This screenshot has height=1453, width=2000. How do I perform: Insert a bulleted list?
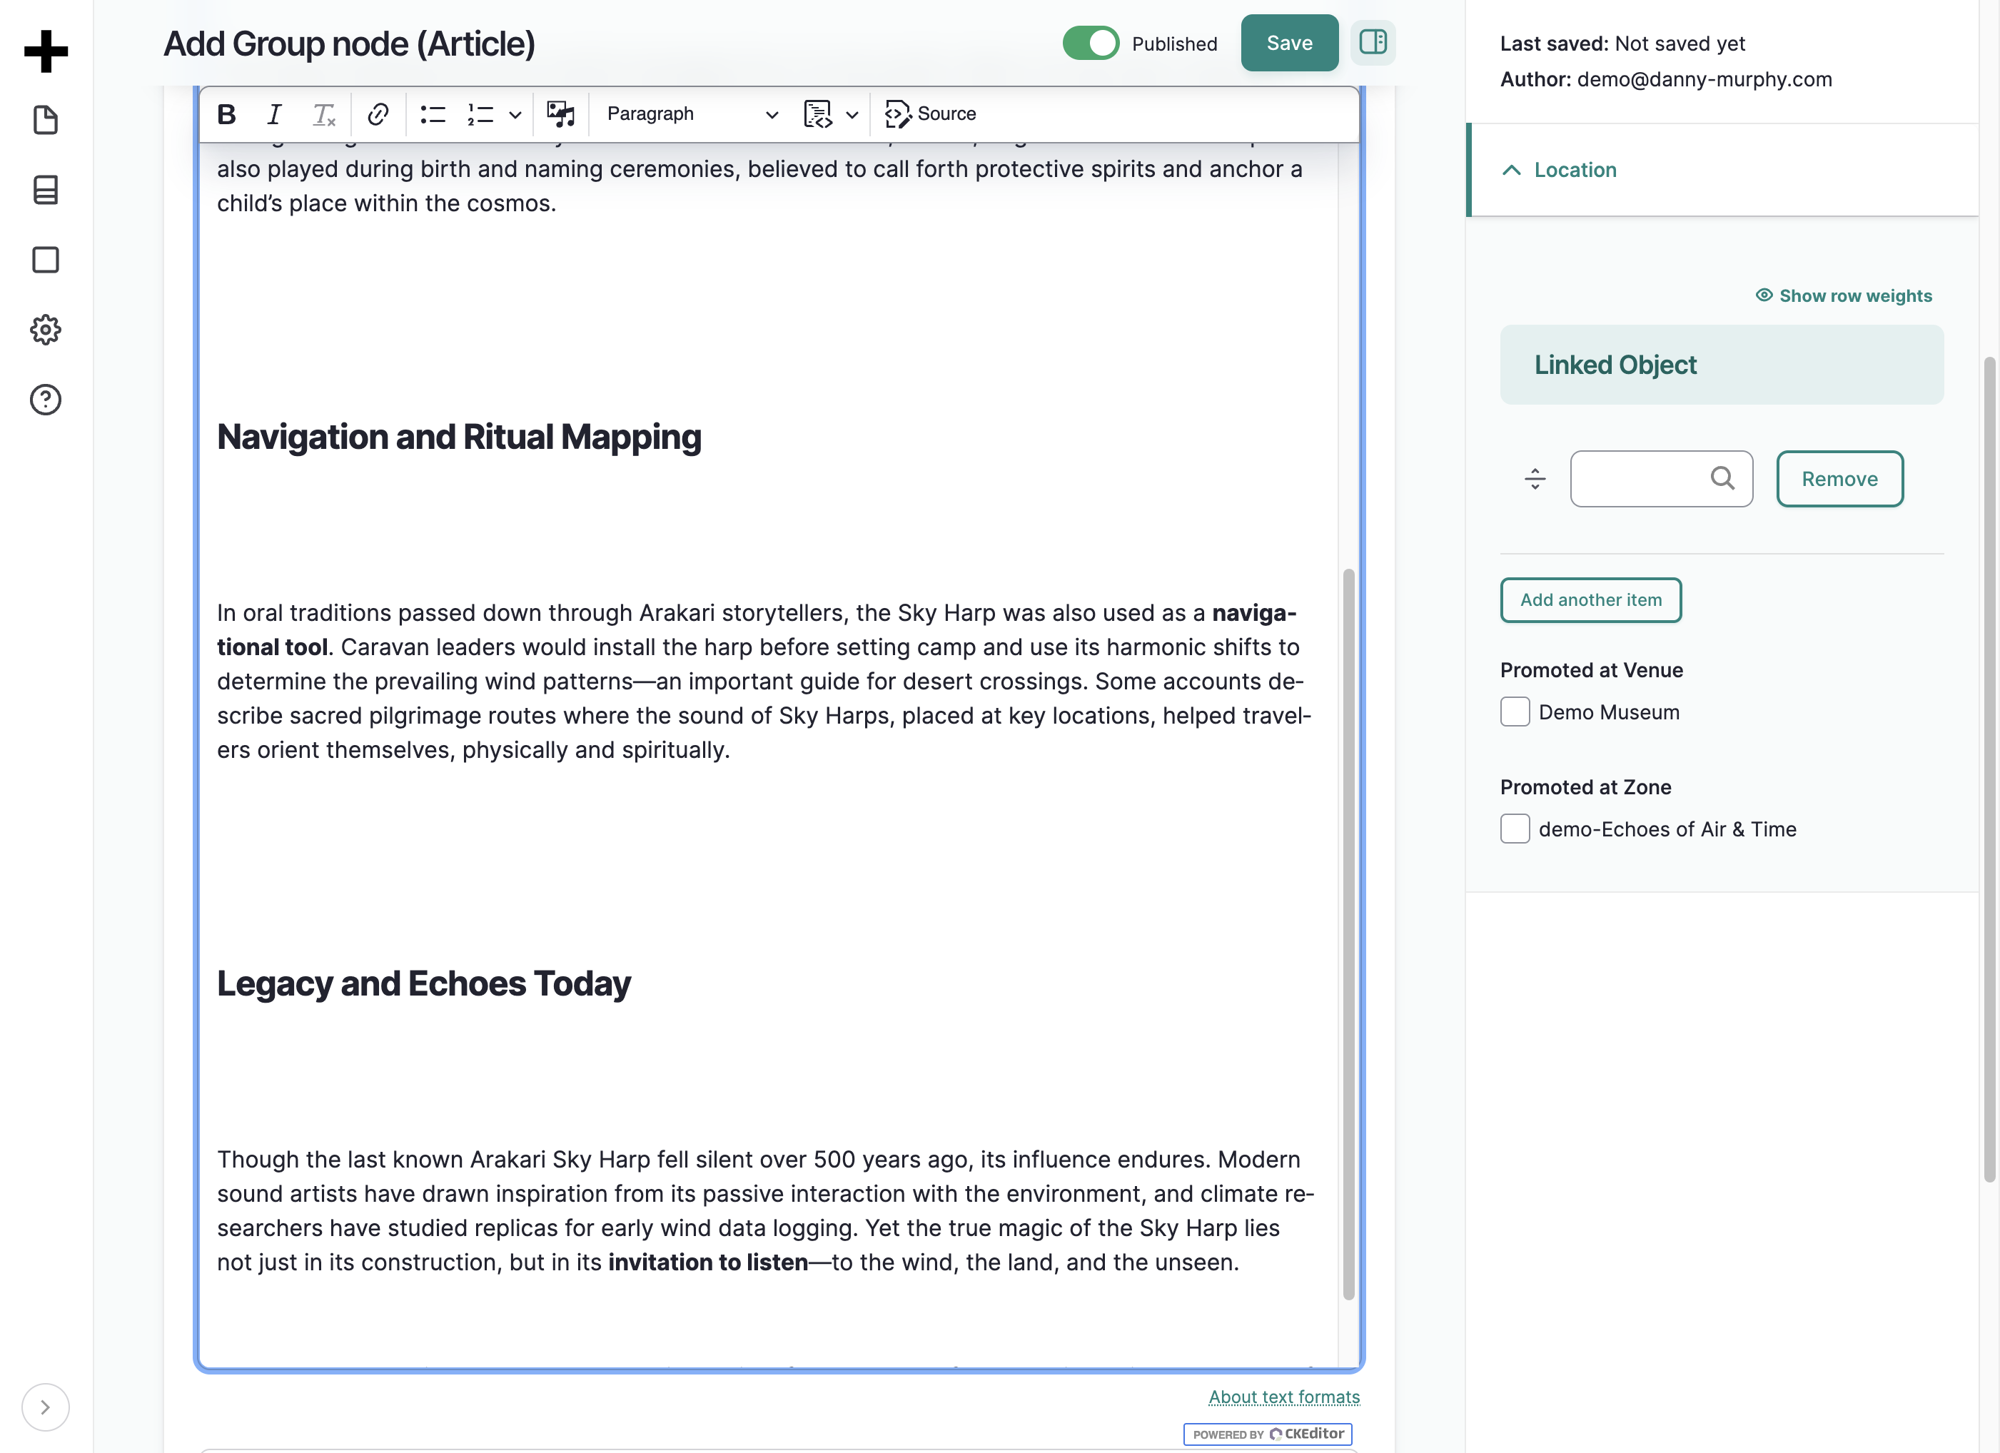(433, 115)
